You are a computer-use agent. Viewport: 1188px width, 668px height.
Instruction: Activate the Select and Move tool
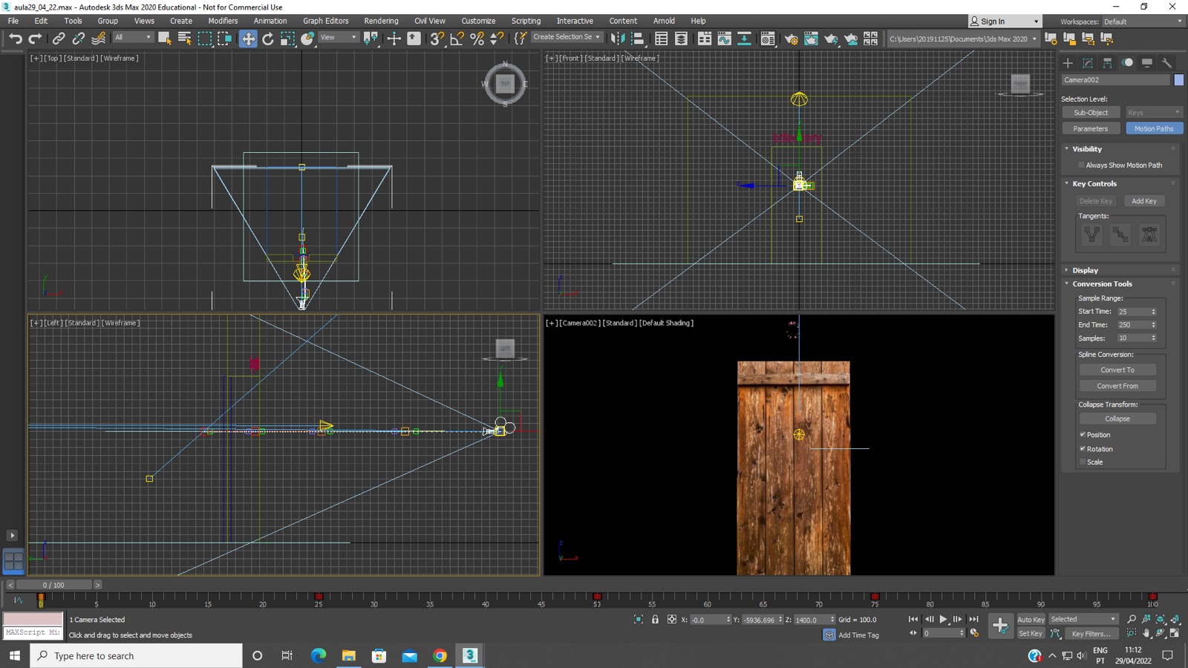248,39
